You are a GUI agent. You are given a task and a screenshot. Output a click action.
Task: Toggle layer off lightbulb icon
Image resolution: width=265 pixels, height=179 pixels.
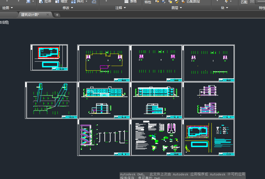[x=157, y=1]
